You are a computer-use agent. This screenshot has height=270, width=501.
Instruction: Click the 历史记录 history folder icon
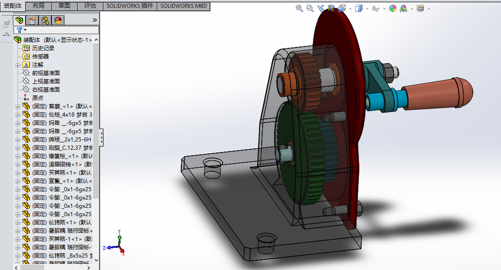[26, 48]
